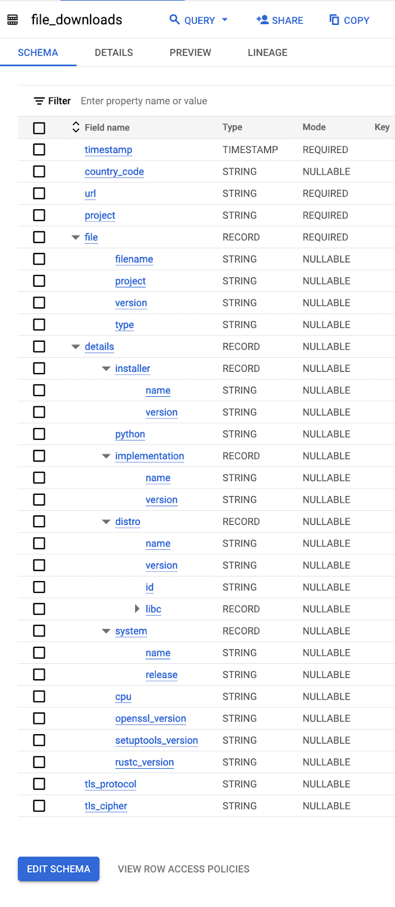
Task: Switch to the Preview tab
Action: (x=190, y=53)
